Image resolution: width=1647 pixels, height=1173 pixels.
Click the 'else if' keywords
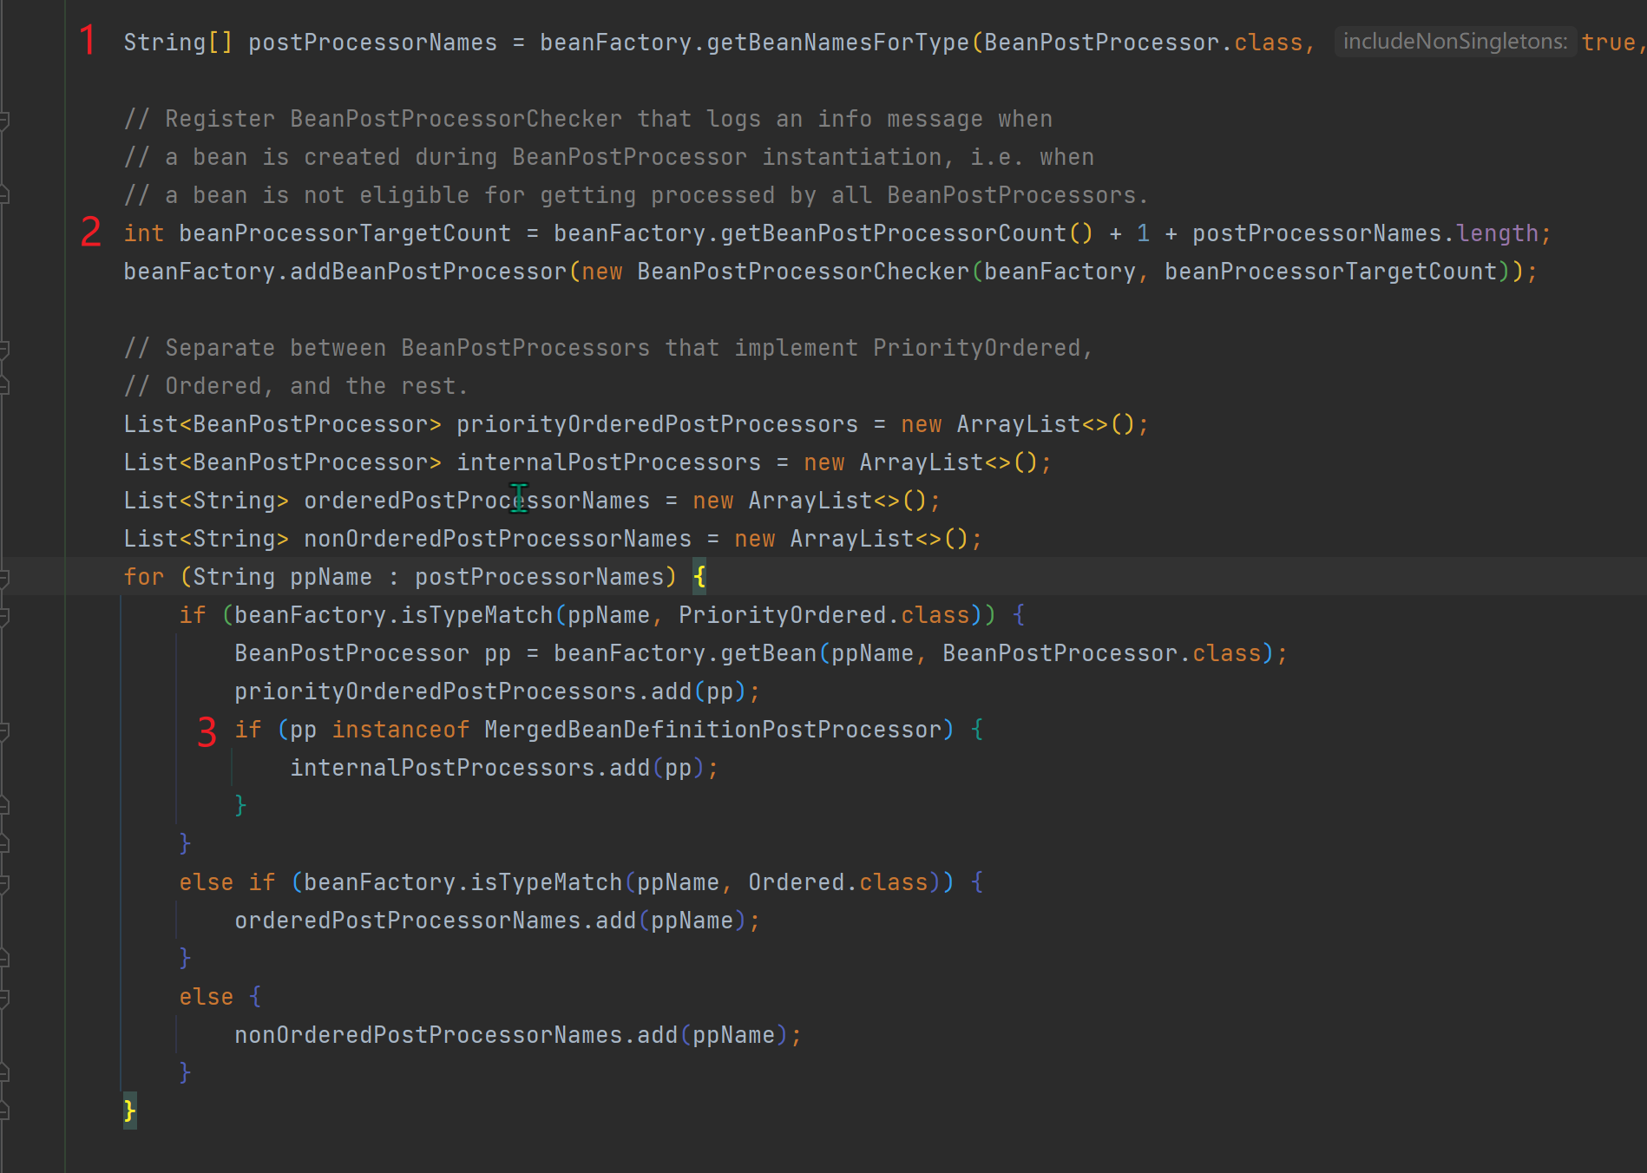[226, 882]
